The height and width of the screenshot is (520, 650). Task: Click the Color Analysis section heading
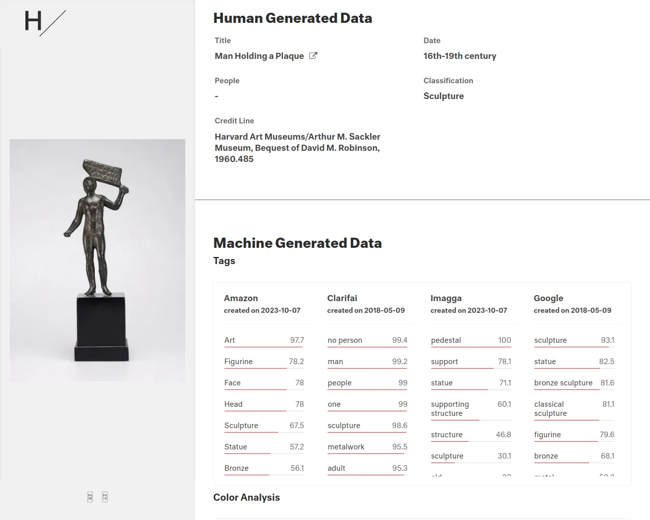[246, 497]
